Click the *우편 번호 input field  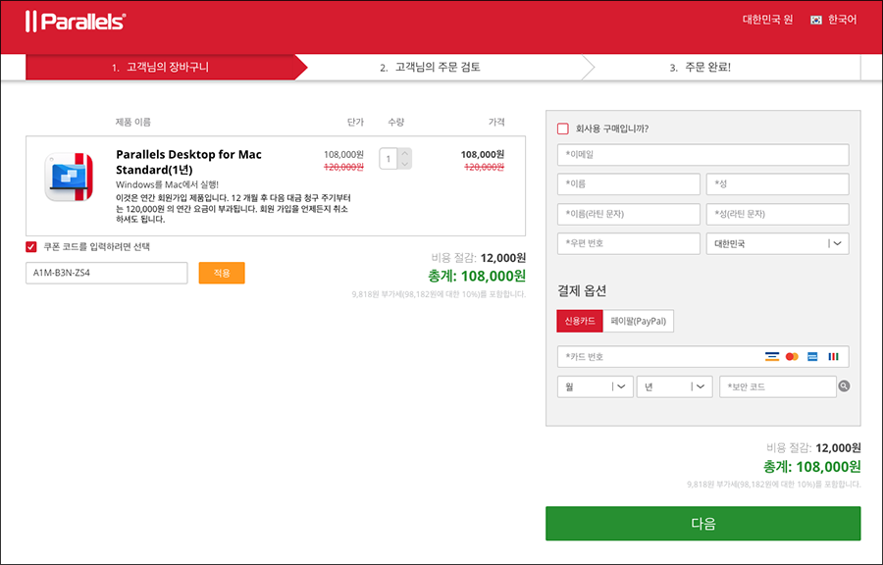pyautogui.click(x=629, y=243)
